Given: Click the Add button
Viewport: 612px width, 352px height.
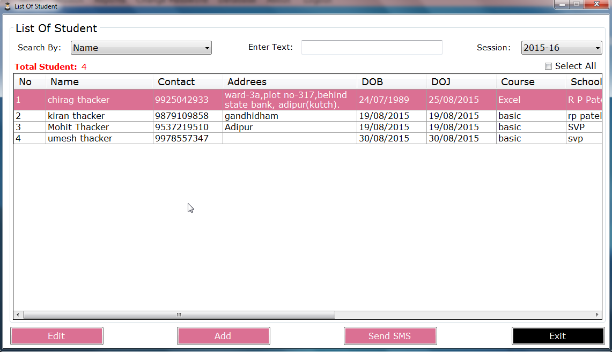Looking at the screenshot, I should 223,336.
